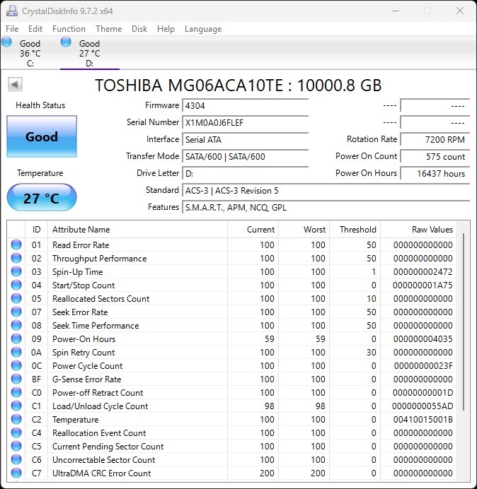Click status orb for Throughput Performance

coord(16,258)
